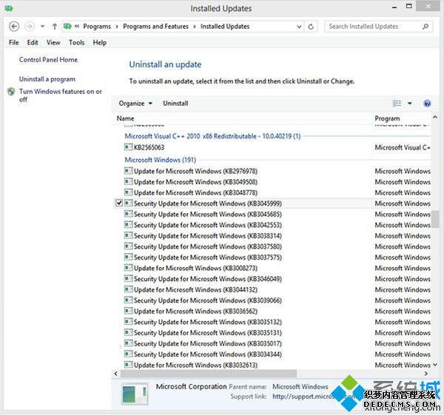Click the Forward navigation arrow
This screenshot has height=415, width=444.
pyautogui.click(x=30, y=27)
